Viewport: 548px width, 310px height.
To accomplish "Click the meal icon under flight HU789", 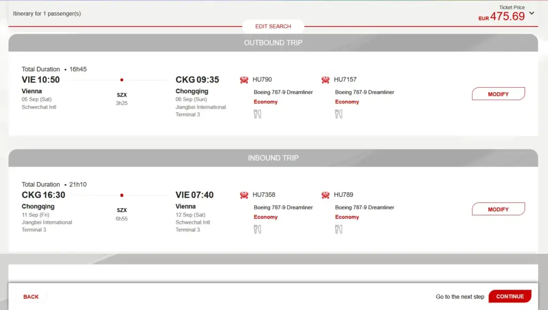I will 339,229.
